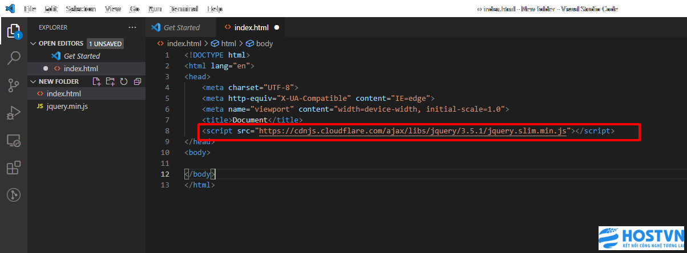Open the Explorer view in activity bar
687x253 pixels.
coord(13,31)
